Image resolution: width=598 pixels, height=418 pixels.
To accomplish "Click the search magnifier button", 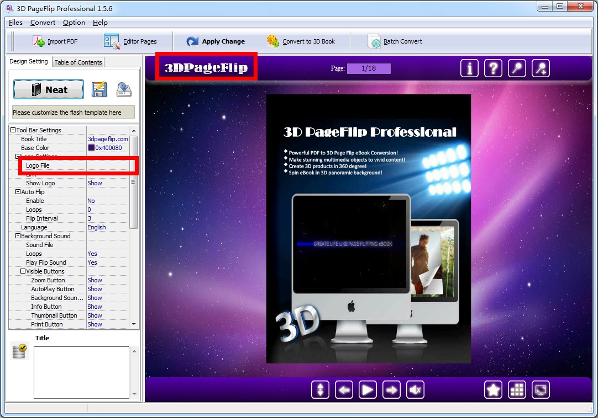I will [x=517, y=68].
